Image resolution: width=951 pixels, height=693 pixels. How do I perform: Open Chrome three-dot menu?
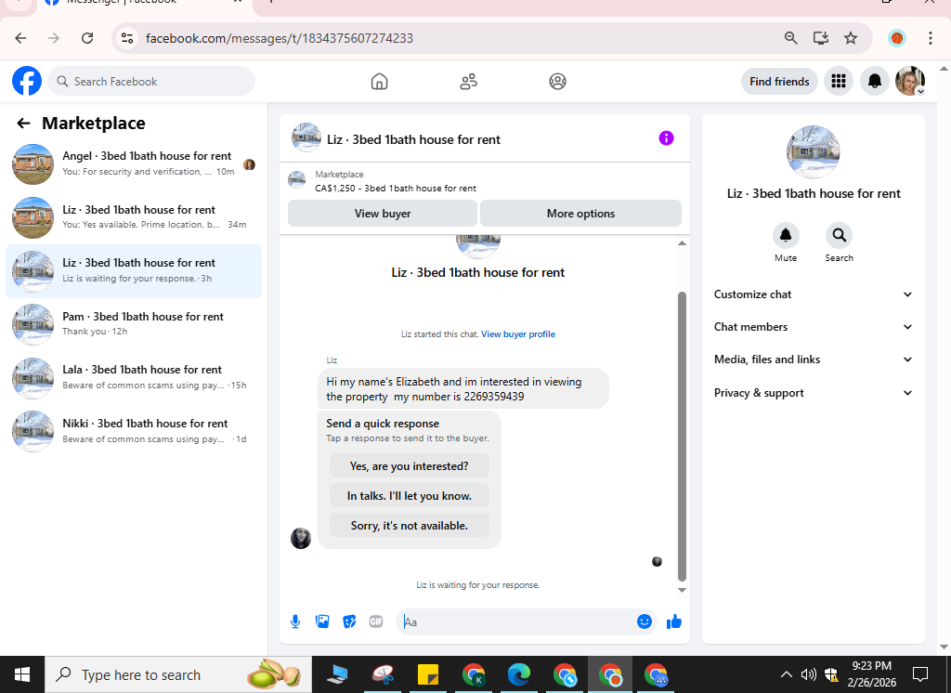click(931, 38)
